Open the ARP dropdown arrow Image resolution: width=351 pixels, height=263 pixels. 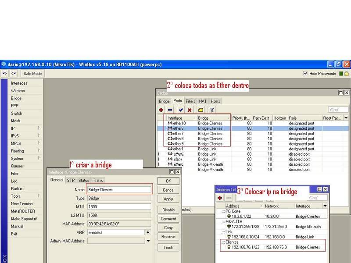(148, 232)
